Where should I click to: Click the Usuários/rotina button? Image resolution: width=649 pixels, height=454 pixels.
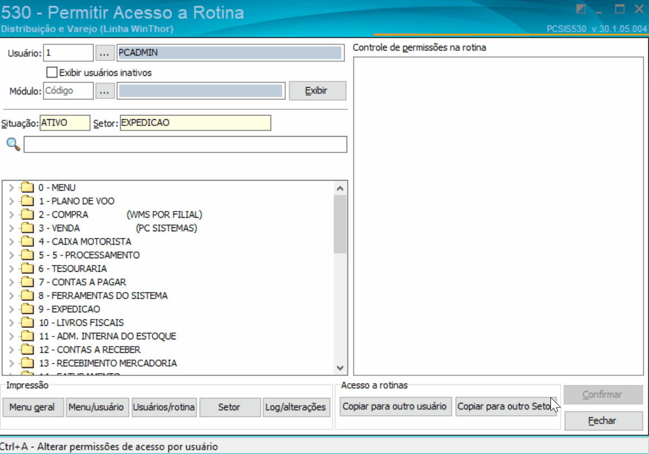click(164, 407)
